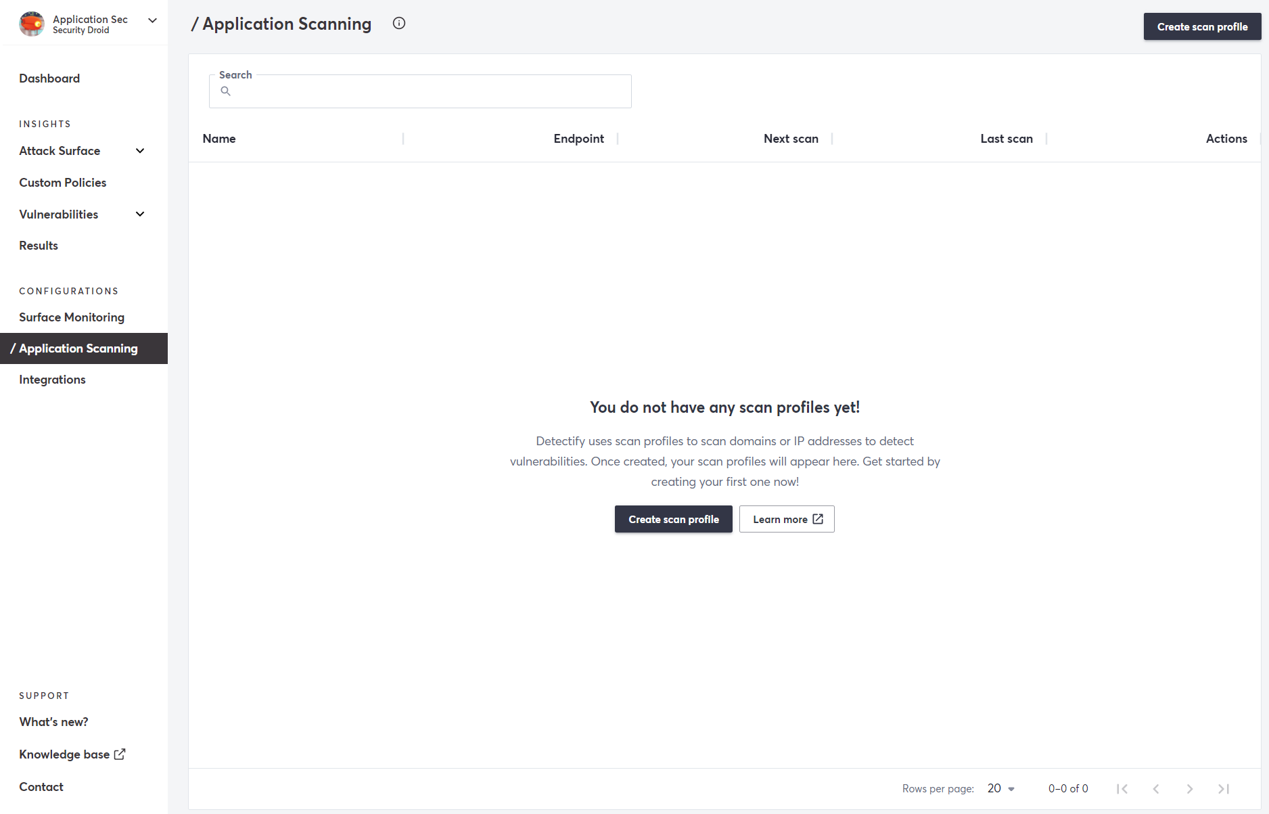Screen dimensions: 1269x814
Task: Open the Integrations page
Action: click(x=52, y=379)
